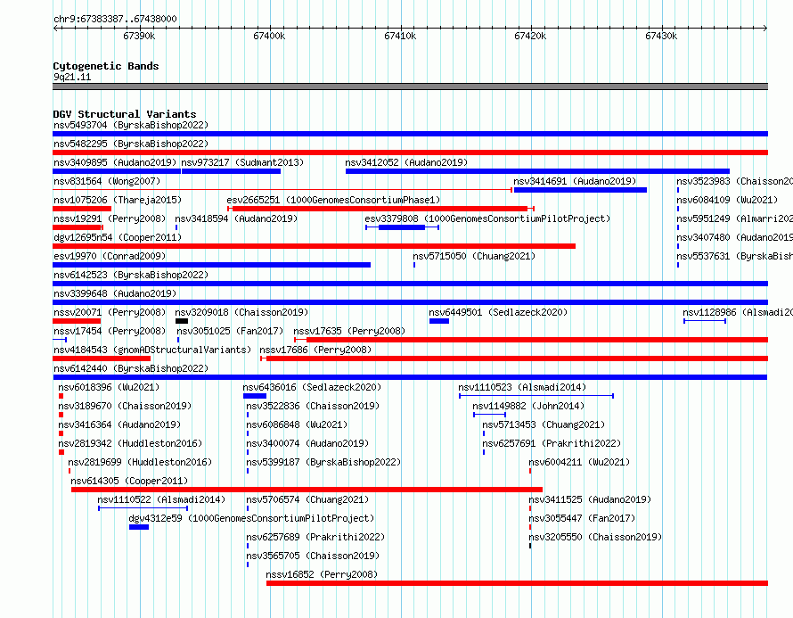793x618 pixels.
Task: Click the blue esv3379808 feature glyph
Action: coord(402,227)
